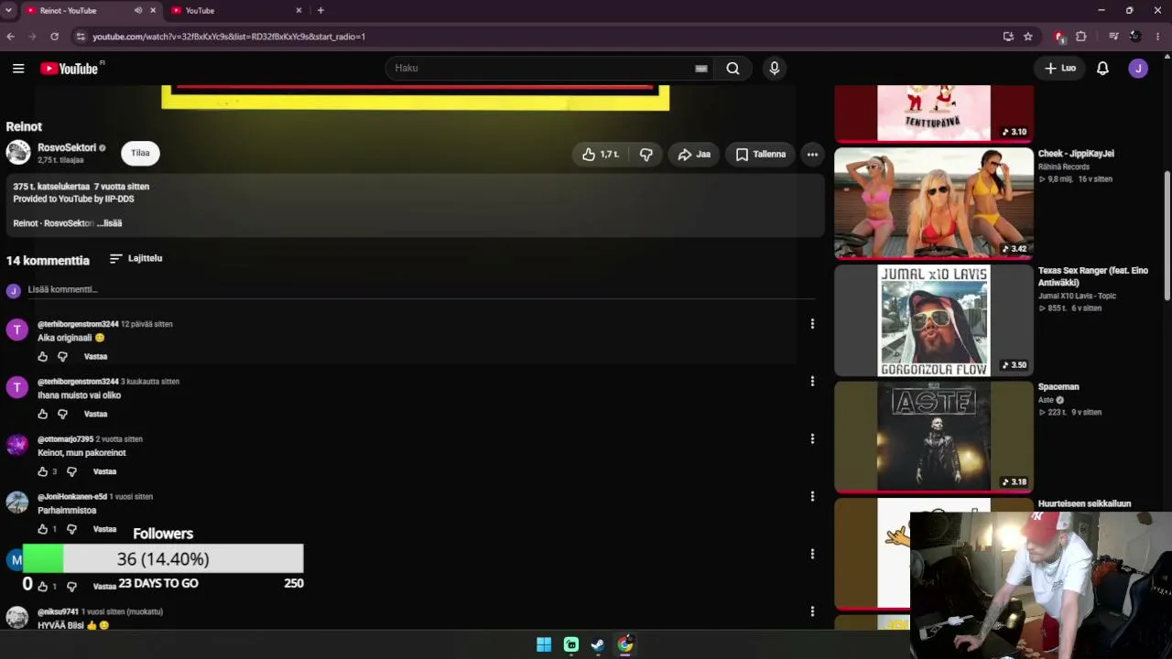Viewport: 1172px width, 659px height.
Task: Dislike the 'Parhaimmistoa' comment
Action: [x=71, y=530]
